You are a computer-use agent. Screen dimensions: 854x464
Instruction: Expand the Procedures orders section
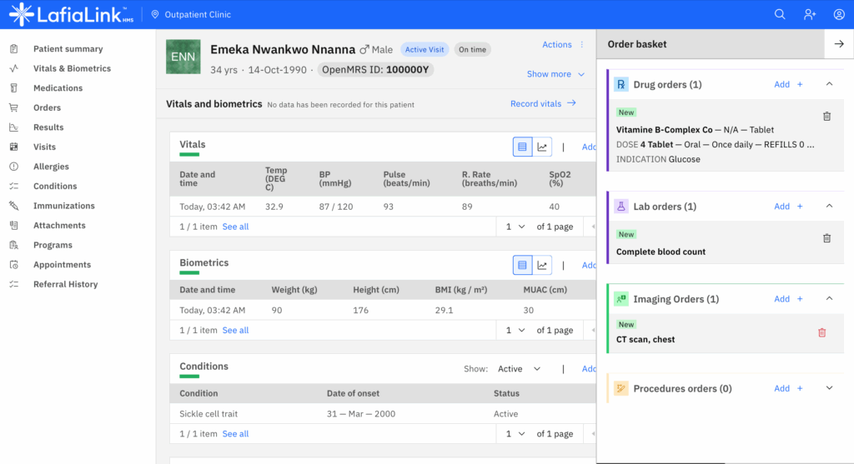pyautogui.click(x=829, y=388)
